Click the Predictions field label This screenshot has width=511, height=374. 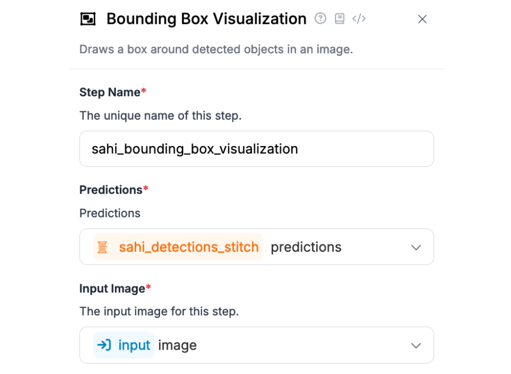click(x=111, y=190)
